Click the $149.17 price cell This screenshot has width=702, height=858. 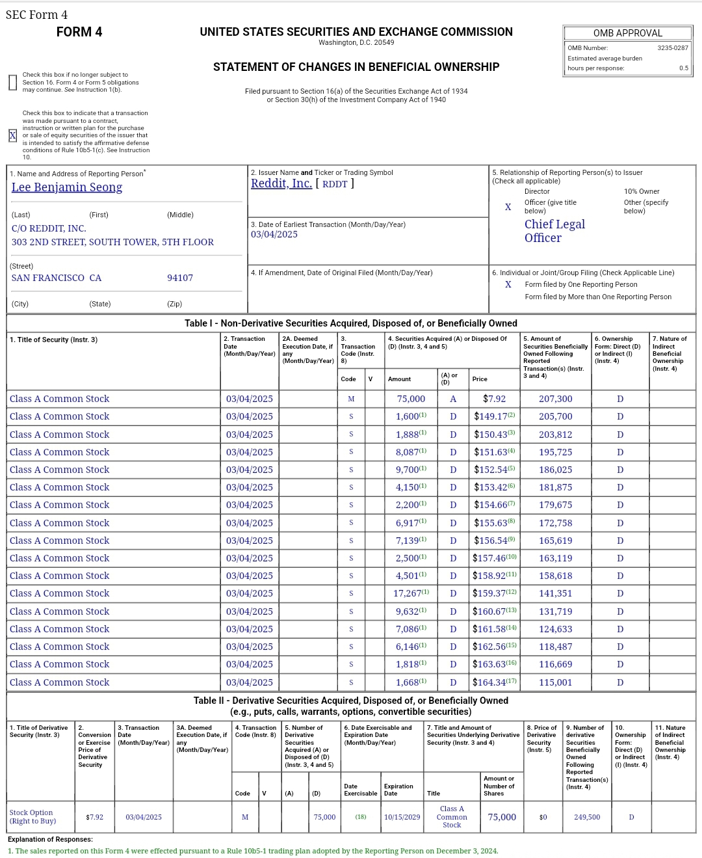click(495, 416)
